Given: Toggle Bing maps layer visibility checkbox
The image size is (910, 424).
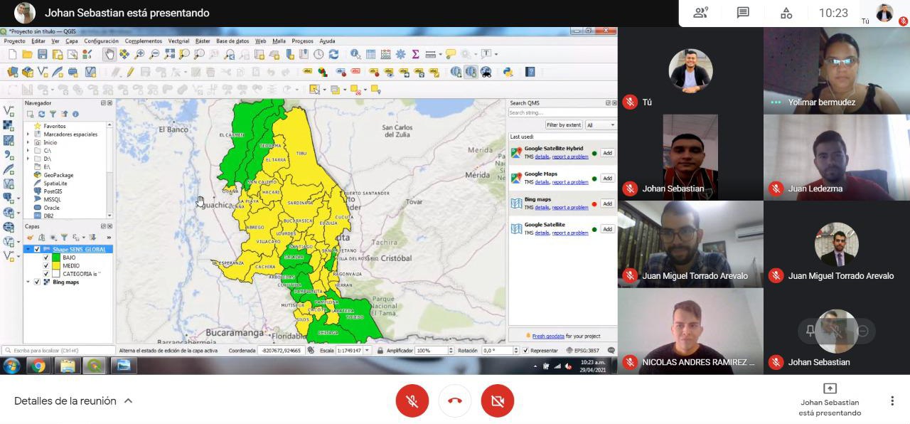Looking at the screenshot, I should (x=37, y=282).
